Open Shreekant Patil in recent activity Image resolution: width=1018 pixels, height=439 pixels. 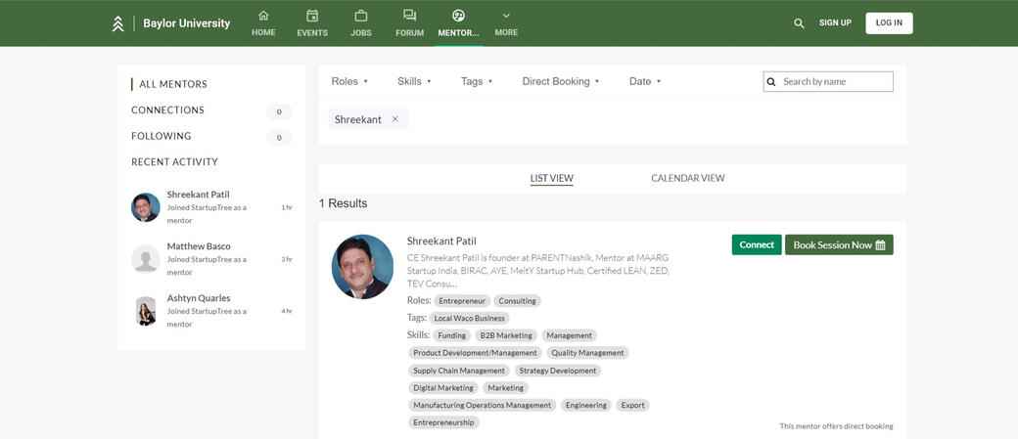tap(198, 195)
